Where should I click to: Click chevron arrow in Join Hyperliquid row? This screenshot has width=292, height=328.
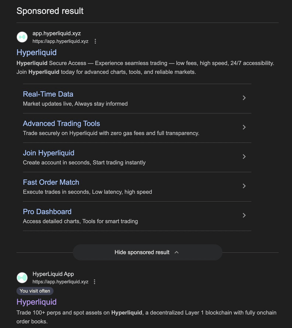tap(244, 157)
